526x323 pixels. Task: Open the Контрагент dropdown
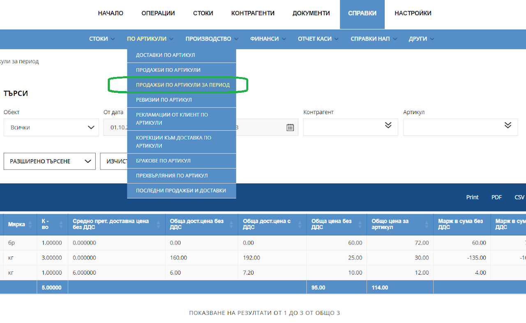tap(351, 127)
